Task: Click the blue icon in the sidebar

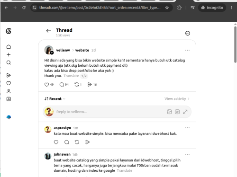Action: tap(9, 117)
